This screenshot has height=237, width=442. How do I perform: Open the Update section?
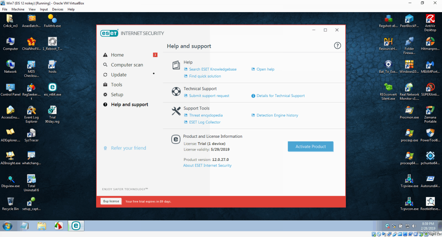click(119, 75)
